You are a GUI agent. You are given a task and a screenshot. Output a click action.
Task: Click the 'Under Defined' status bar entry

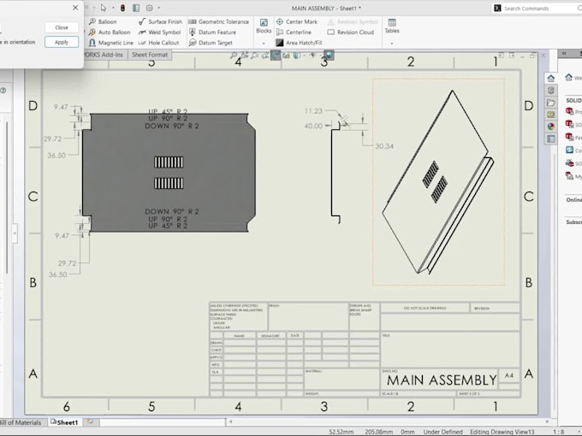click(x=442, y=432)
